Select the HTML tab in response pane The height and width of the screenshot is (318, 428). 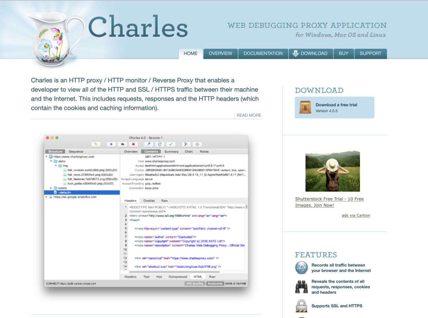pos(198,277)
